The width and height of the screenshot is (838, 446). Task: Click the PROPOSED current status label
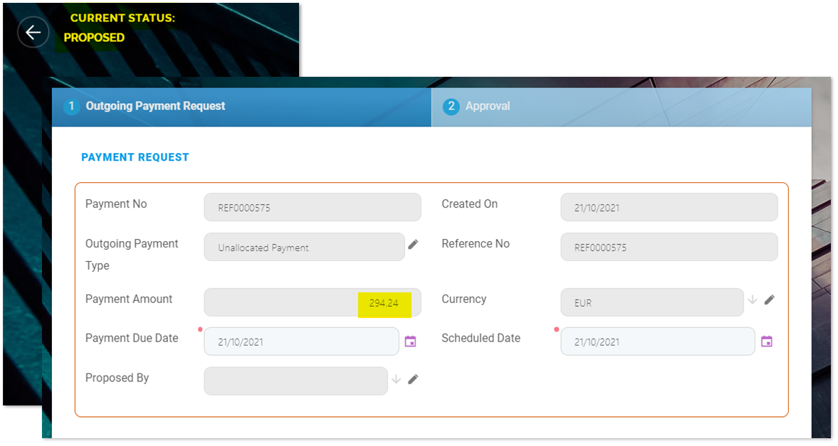coord(94,38)
